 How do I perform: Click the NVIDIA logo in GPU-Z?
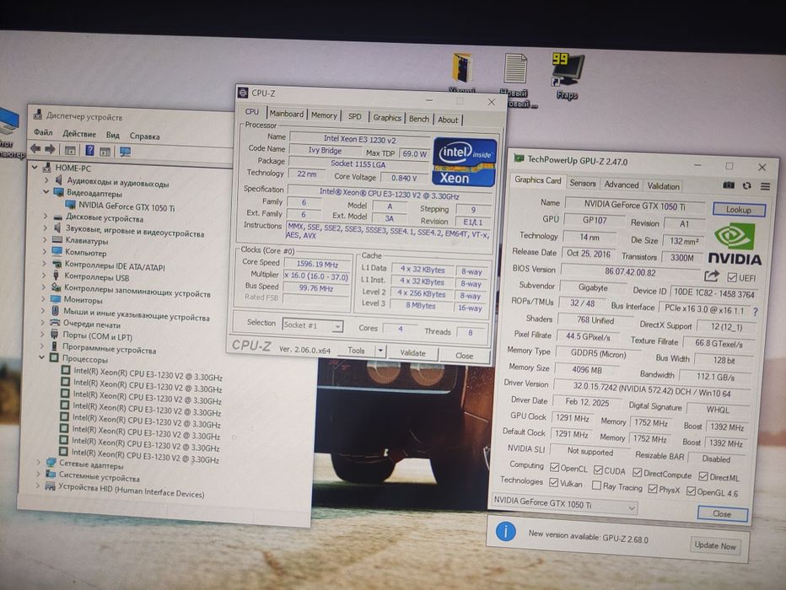pyautogui.click(x=735, y=244)
